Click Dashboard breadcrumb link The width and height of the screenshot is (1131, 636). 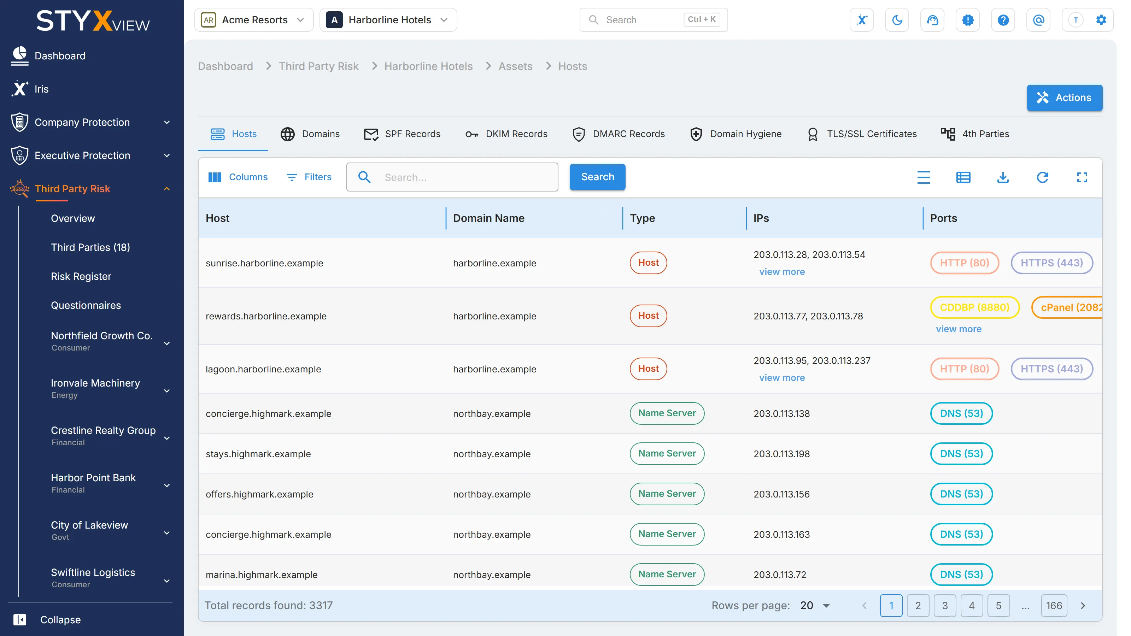(225, 66)
